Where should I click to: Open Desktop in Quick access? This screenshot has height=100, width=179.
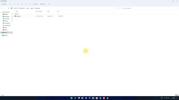[x=6, y=14]
